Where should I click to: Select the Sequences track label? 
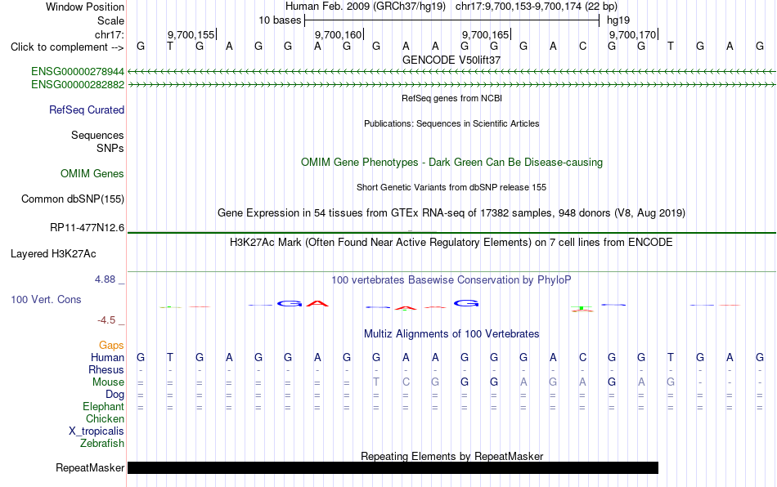pos(97,135)
